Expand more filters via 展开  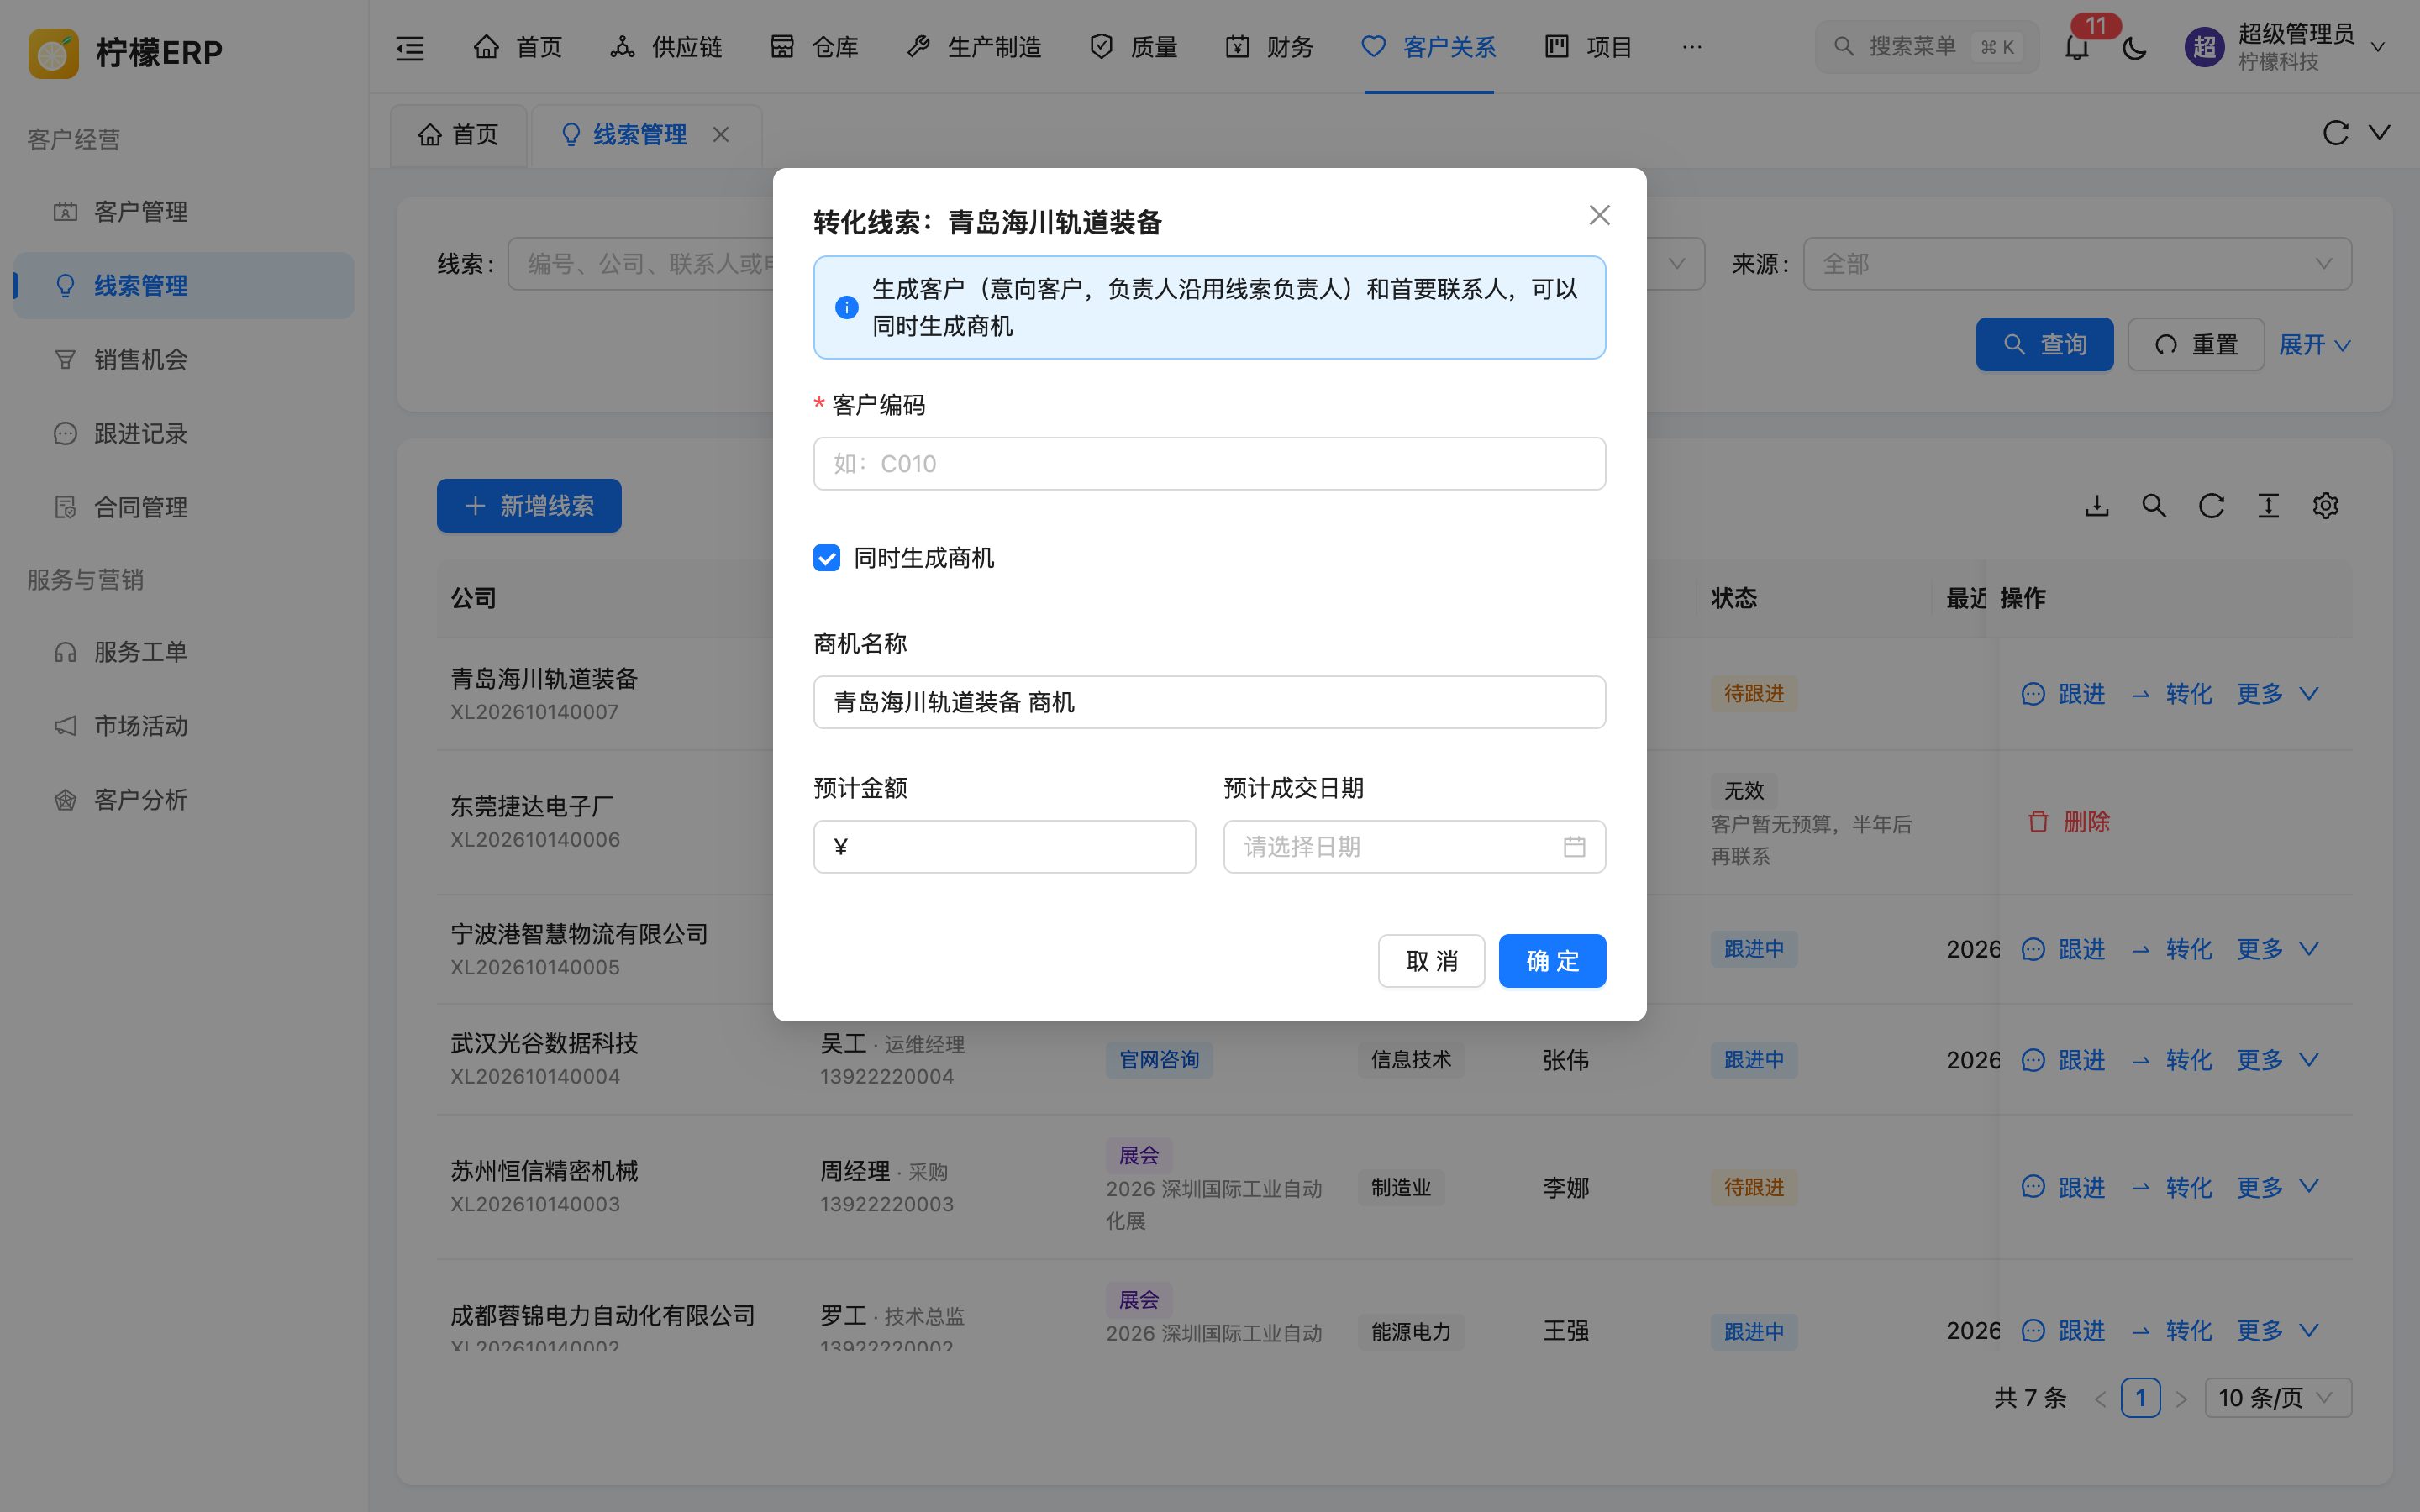coord(2314,345)
